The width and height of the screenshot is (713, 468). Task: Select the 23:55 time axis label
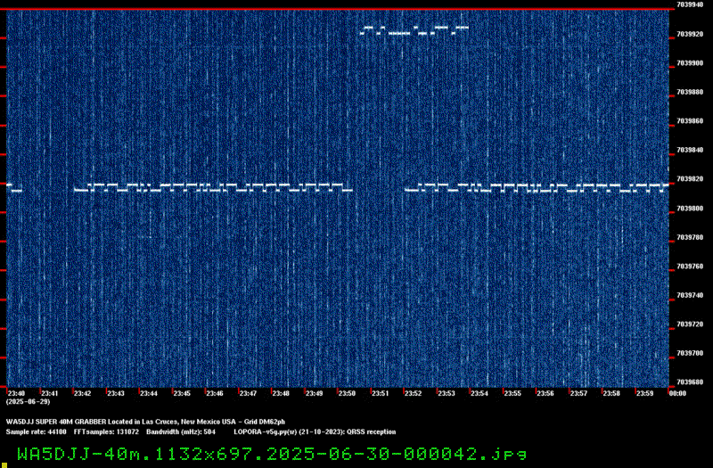click(512, 393)
